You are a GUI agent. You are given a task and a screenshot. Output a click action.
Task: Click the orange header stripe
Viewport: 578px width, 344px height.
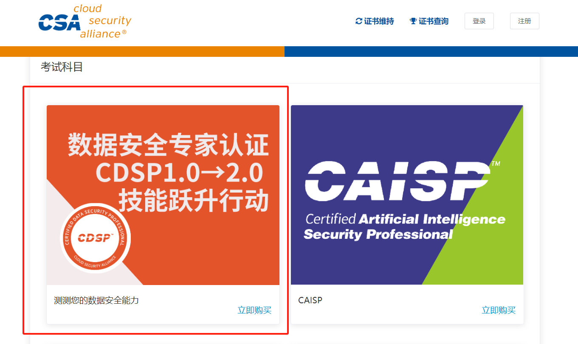[x=142, y=51]
